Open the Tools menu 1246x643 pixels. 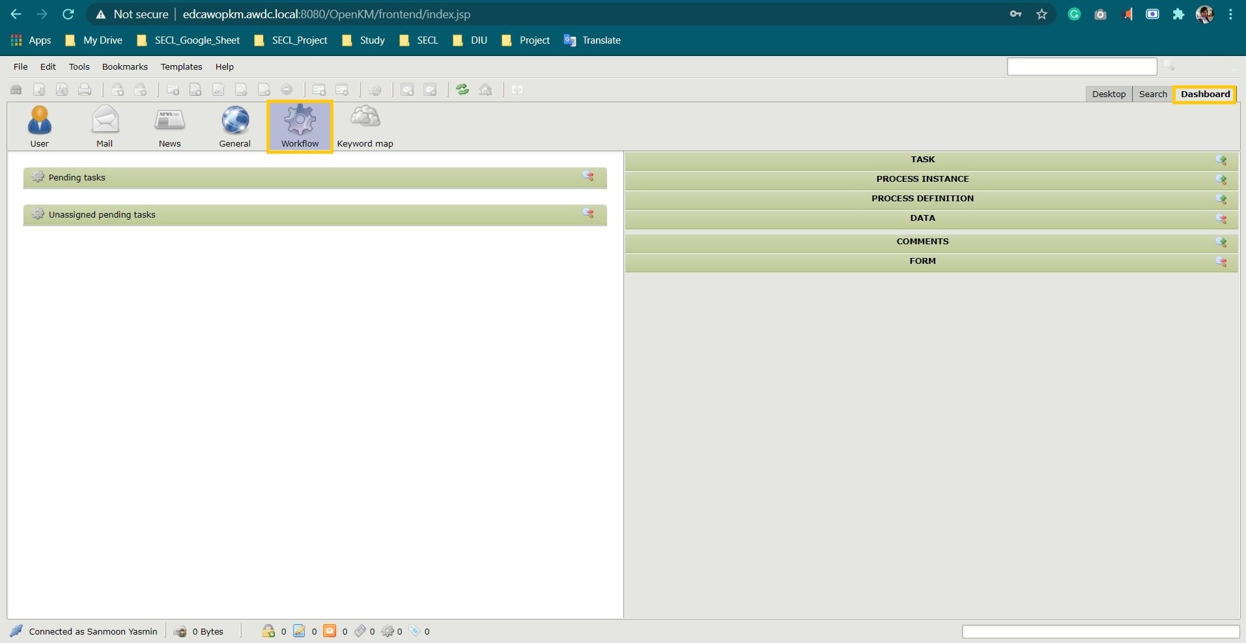coord(79,66)
